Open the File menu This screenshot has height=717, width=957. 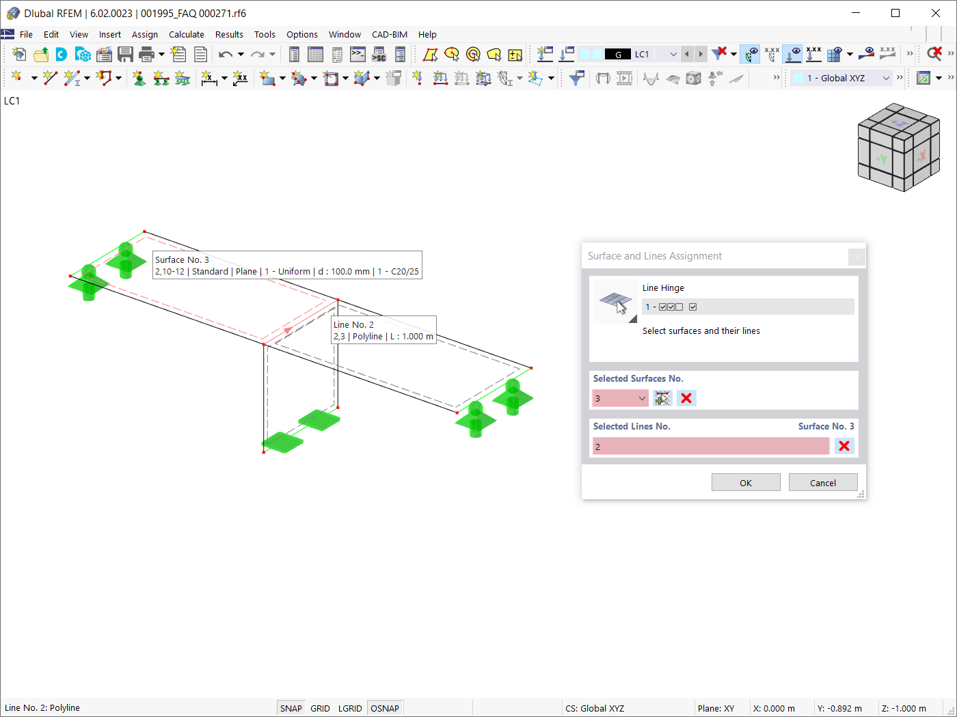coord(26,34)
